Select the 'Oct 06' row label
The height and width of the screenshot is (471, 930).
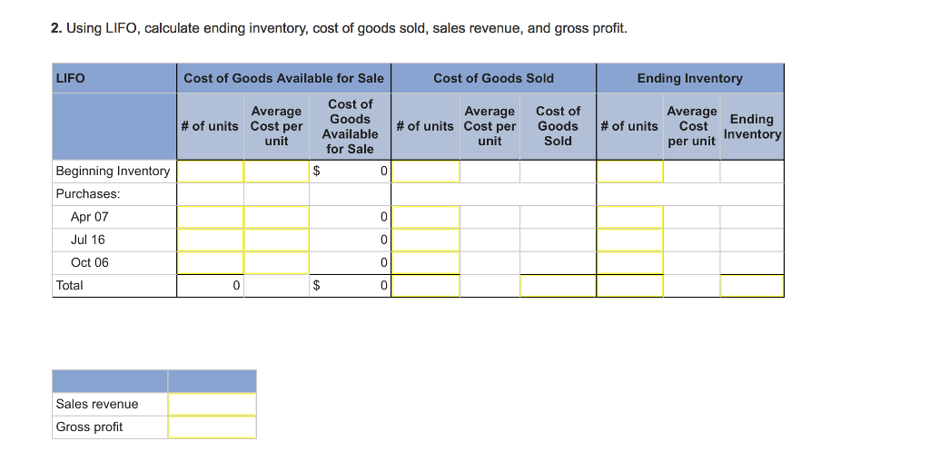tap(90, 262)
